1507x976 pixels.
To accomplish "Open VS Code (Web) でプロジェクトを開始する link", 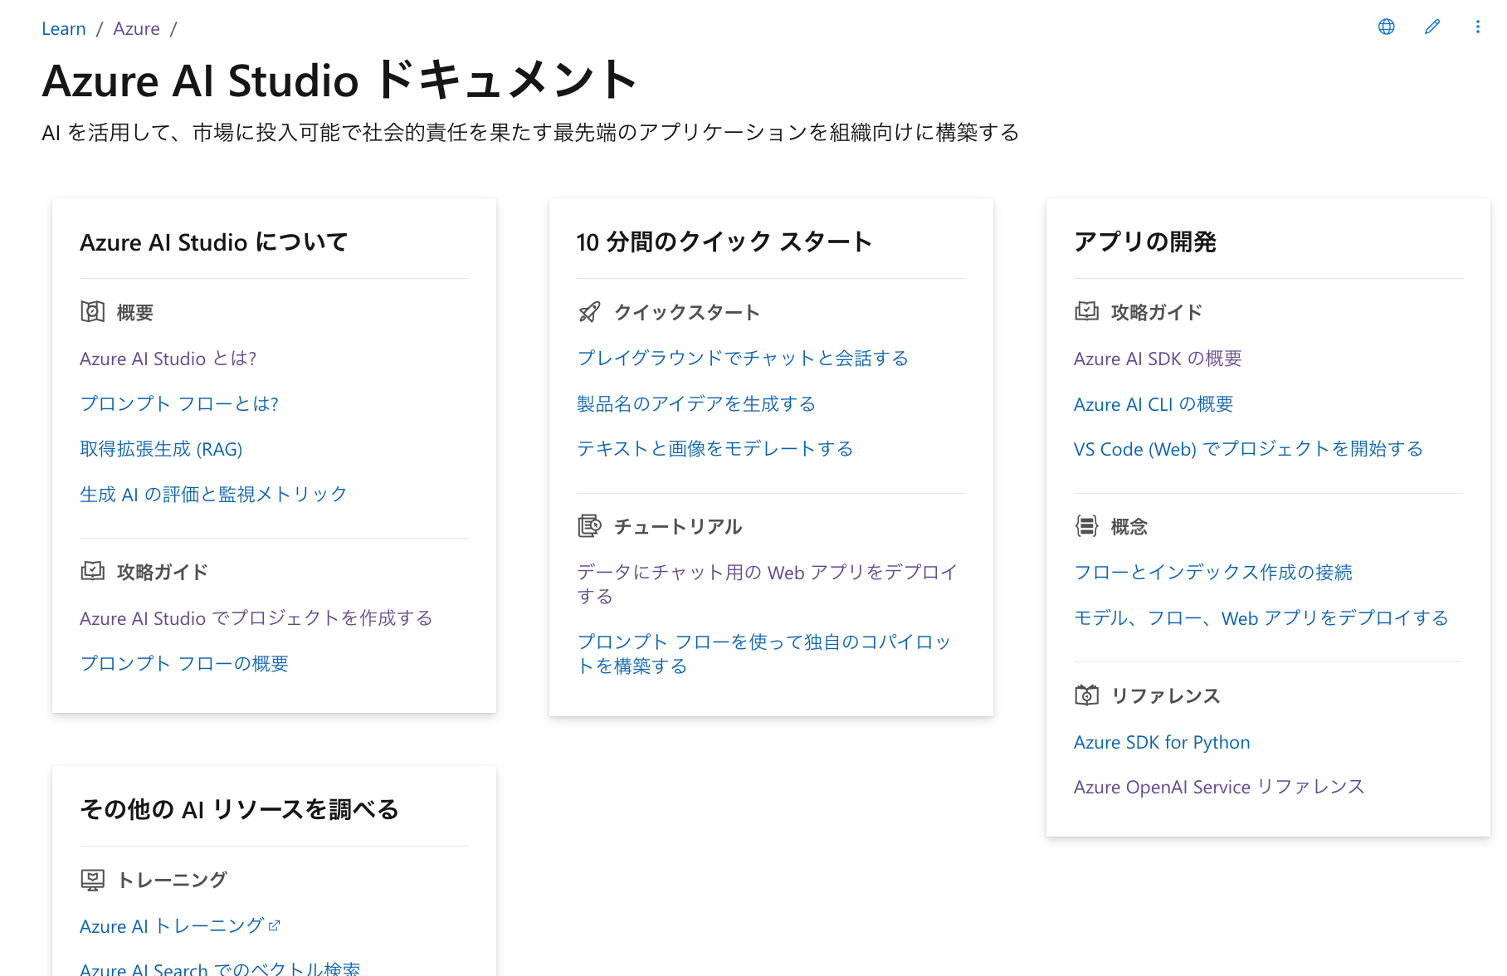I will coord(1248,449).
